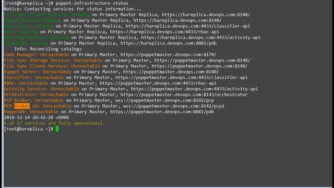This screenshot has width=334, height=188.
Task: Click the timestamp '2018-12-14 20:42:20 +0000'
Action: coord(36,118)
